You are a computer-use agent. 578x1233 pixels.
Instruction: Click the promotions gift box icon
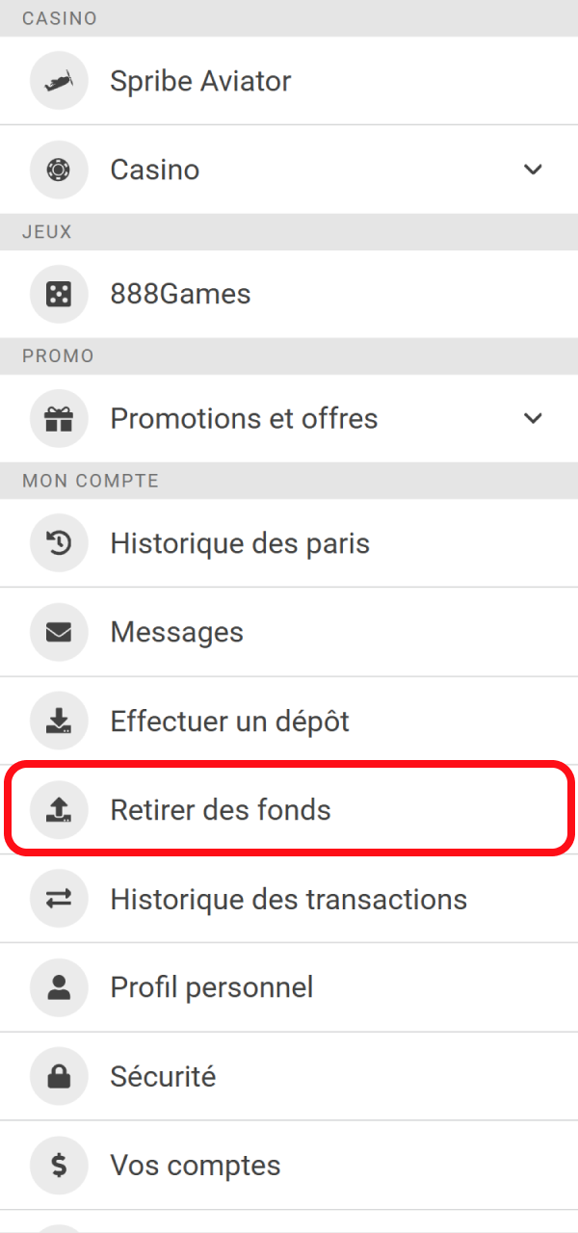59,419
